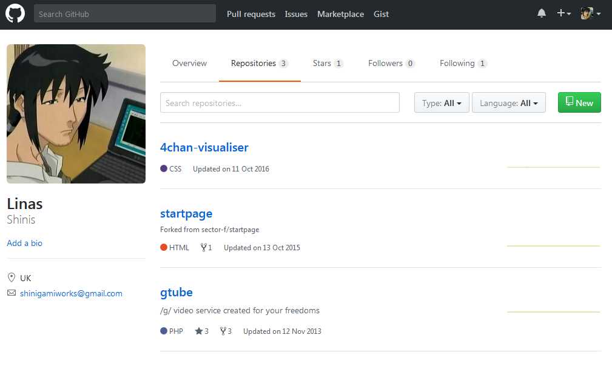
Task: Open the GitHub Octocat home logo
Action: point(15,14)
